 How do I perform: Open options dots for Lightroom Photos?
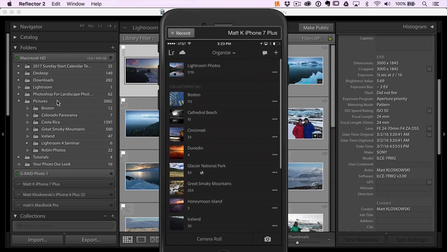point(275,72)
